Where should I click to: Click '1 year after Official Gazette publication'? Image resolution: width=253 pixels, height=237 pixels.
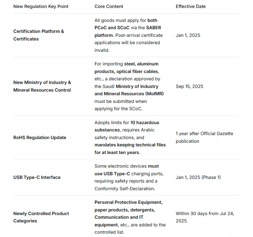point(204,137)
